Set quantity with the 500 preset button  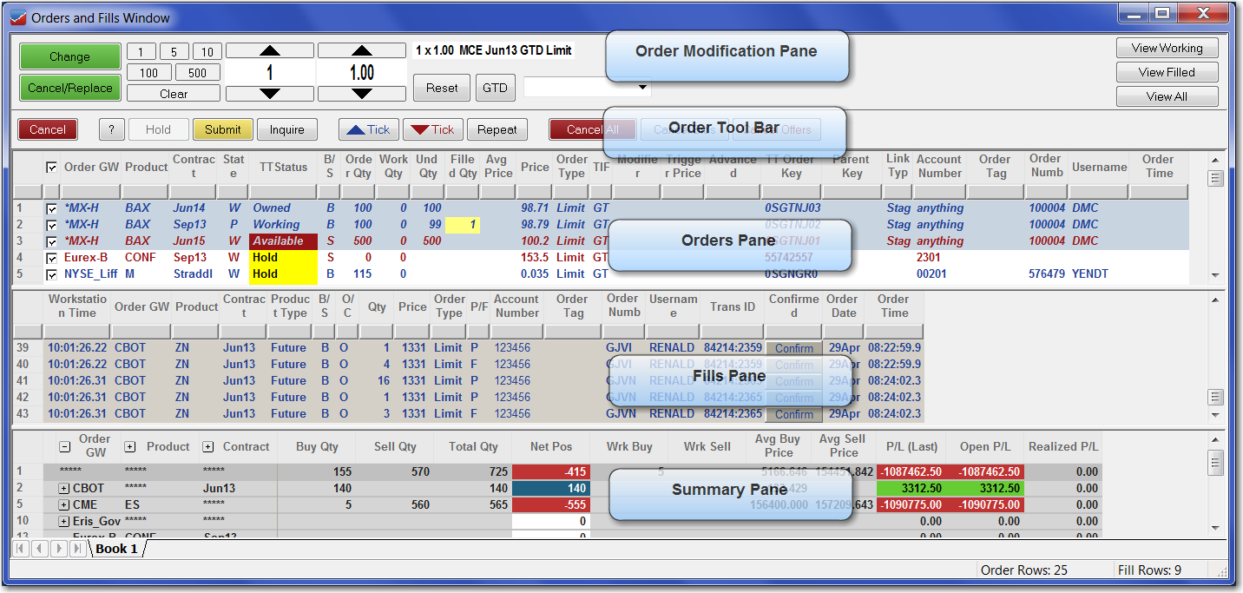[197, 72]
